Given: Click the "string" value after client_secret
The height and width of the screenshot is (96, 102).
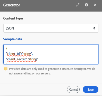Looking at the screenshot, I should pyautogui.click(x=33, y=59).
